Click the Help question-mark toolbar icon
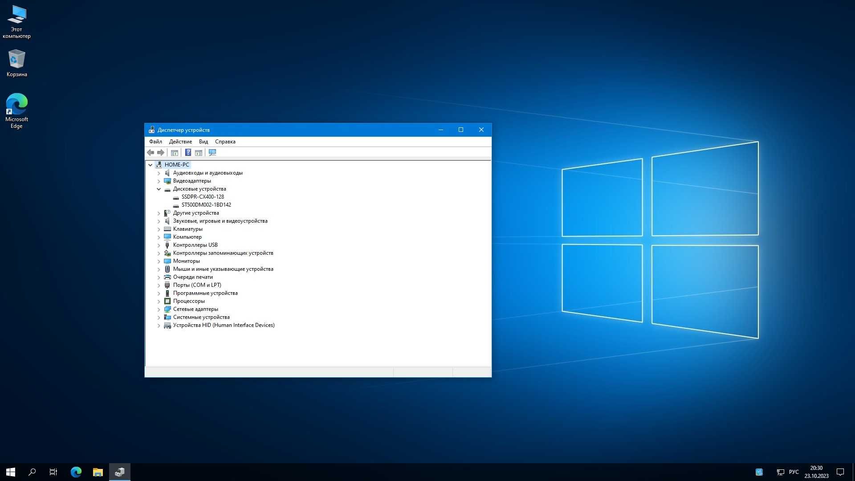This screenshot has height=481, width=855. click(188, 153)
